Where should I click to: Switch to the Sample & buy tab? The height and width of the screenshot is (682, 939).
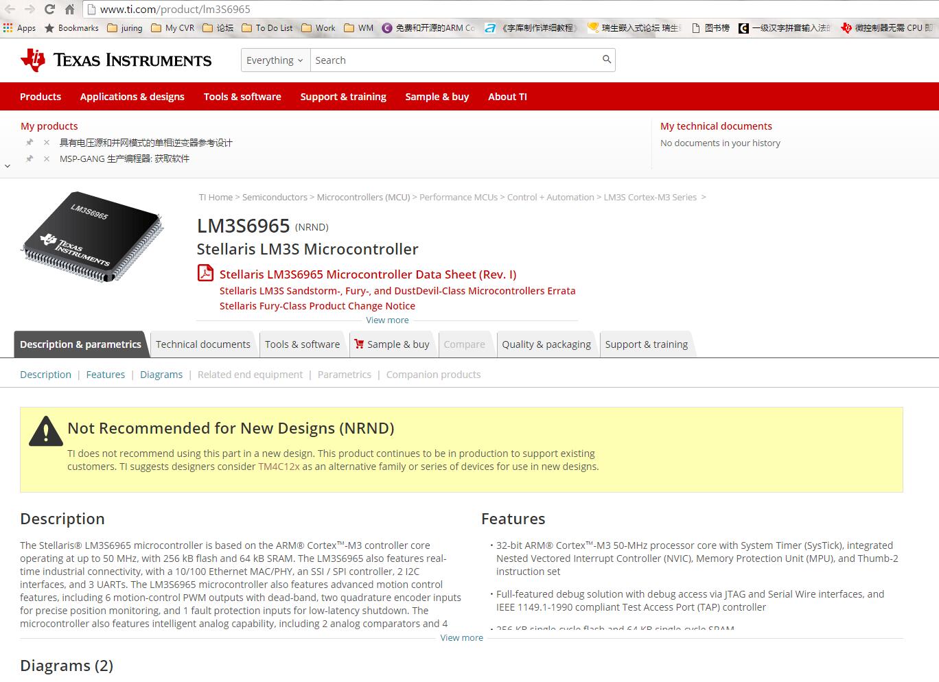tap(392, 344)
